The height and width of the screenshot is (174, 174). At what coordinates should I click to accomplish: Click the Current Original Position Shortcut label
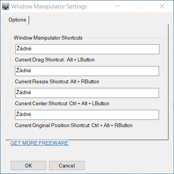click(74, 126)
